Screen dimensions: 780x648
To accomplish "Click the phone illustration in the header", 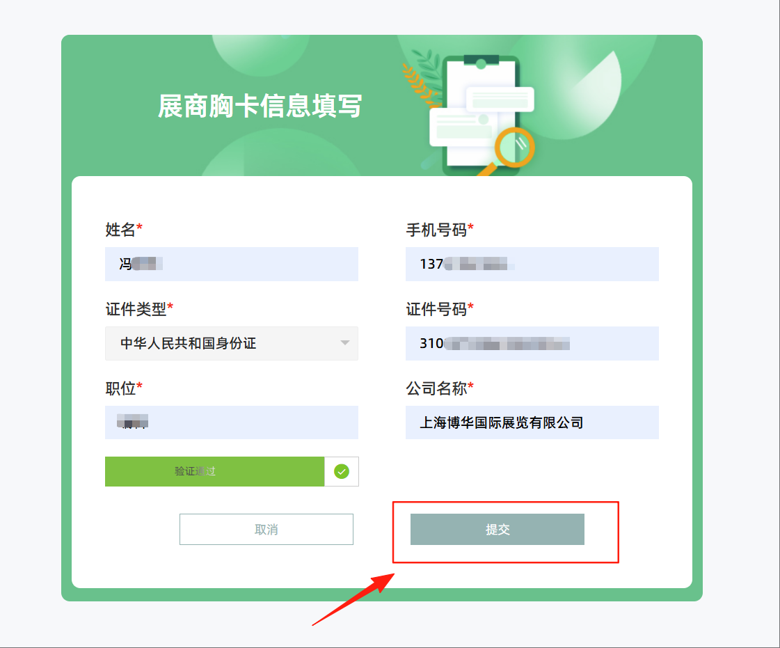I will (481, 116).
